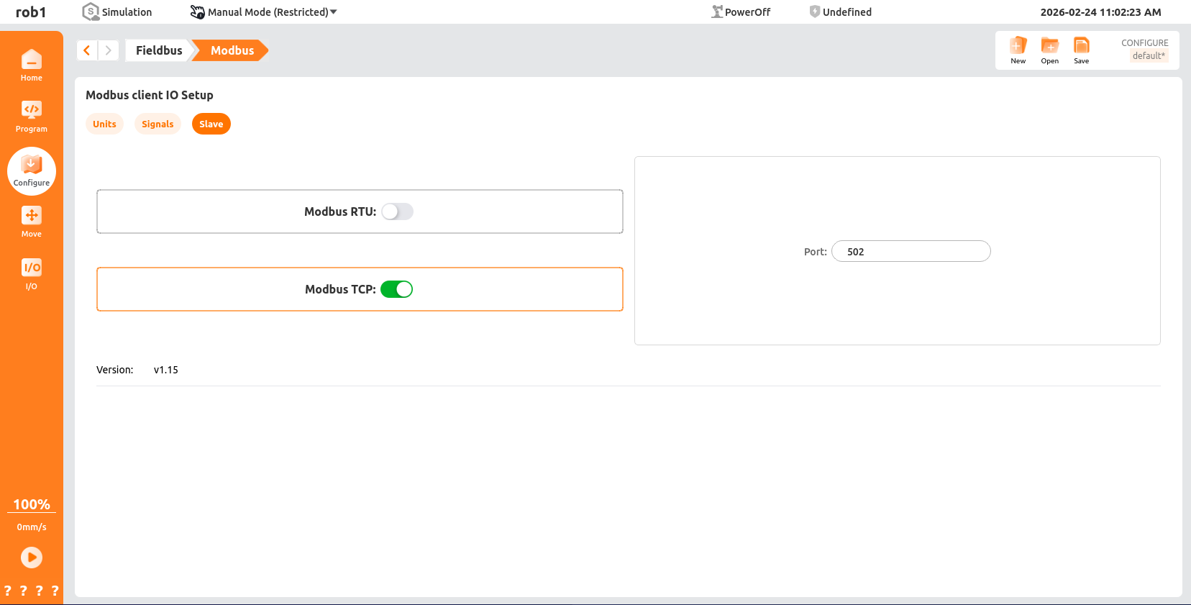Screen dimensions: 1191x605
Task: Enable the Modbus RTU switch
Action: [x=397, y=211]
